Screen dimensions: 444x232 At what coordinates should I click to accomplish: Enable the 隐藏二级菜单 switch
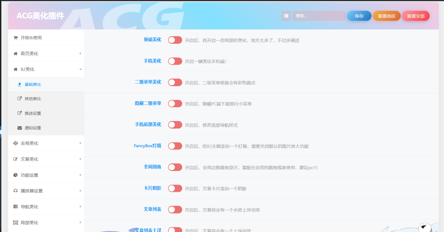click(x=175, y=103)
